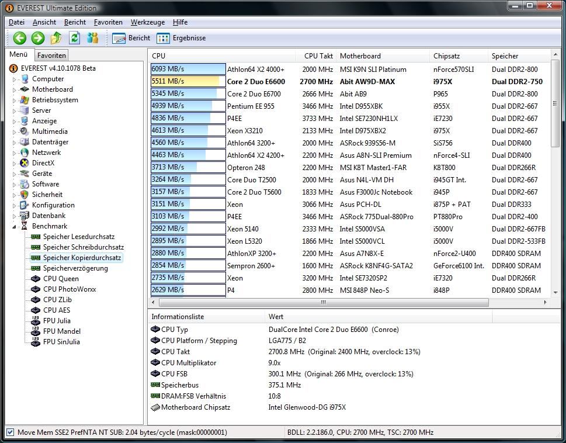Expand the Konfiguration tree node
Image resolution: width=566 pixels, height=443 pixels.
click(15, 206)
